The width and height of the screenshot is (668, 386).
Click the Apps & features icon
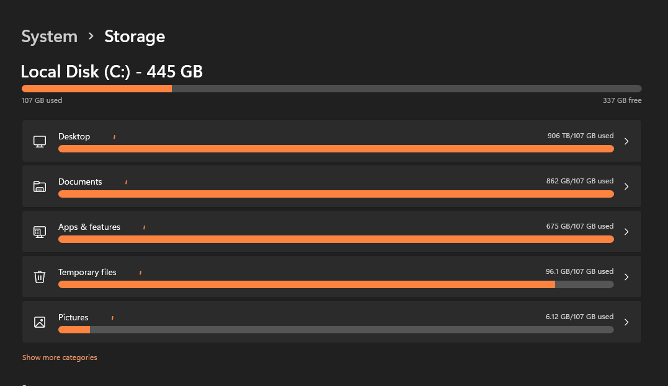[x=40, y=232]
